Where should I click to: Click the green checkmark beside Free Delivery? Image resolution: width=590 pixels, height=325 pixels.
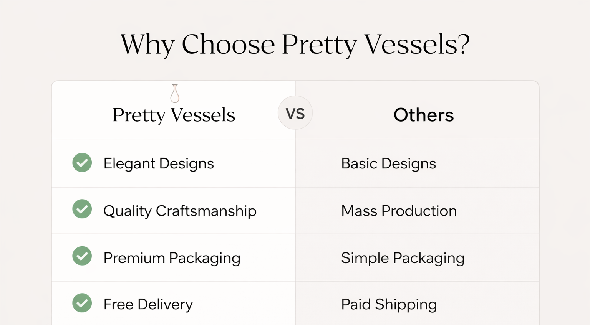pos(82,303)
